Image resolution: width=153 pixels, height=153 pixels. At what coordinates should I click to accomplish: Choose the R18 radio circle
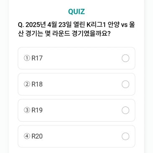[125, 84]
